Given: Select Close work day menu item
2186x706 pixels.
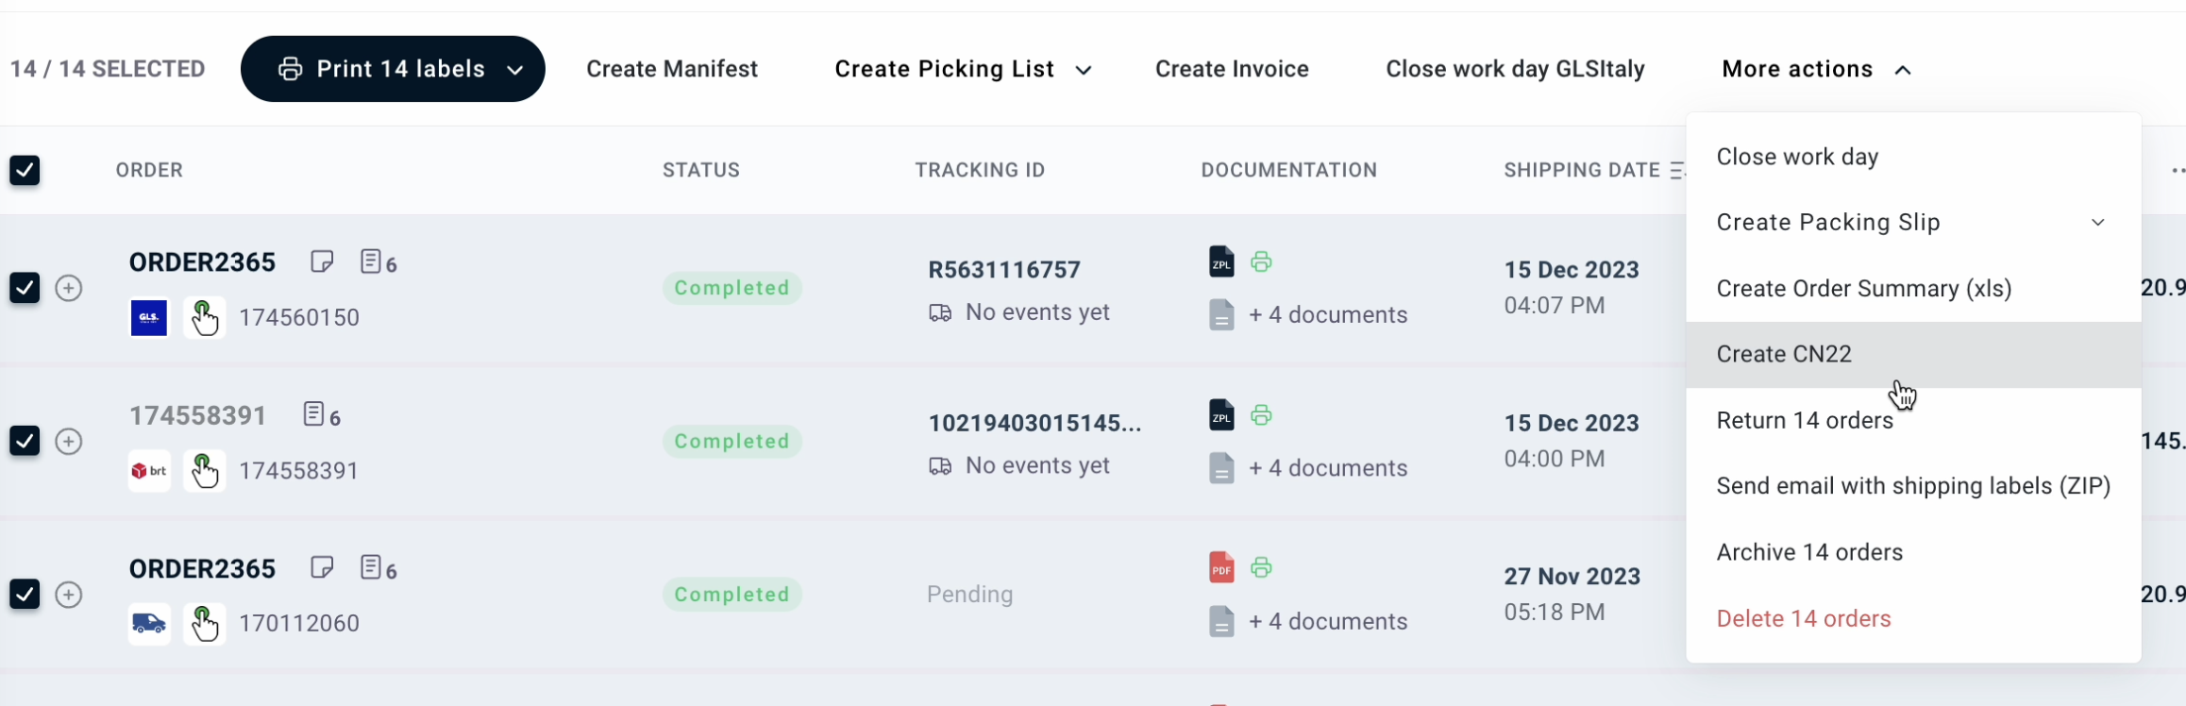Looking at the screenshot, I should [1913, 157].
